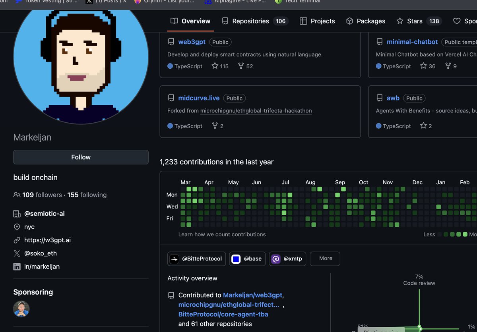Open the web3gpt repository link
The width and height of the screenshot is (477, 332).
coord(192,42)
